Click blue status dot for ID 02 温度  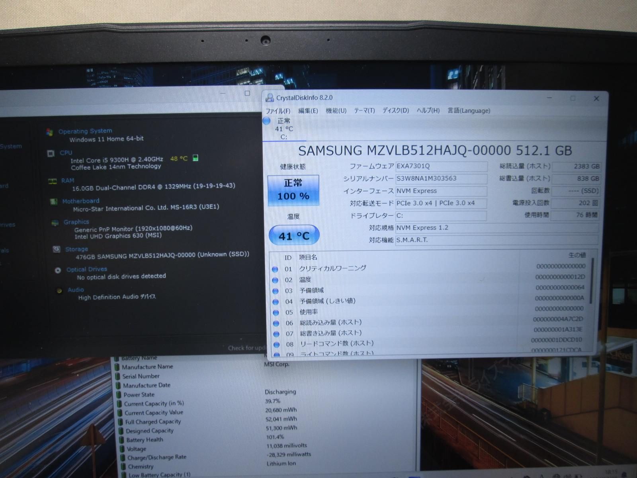tap(275, 280)
